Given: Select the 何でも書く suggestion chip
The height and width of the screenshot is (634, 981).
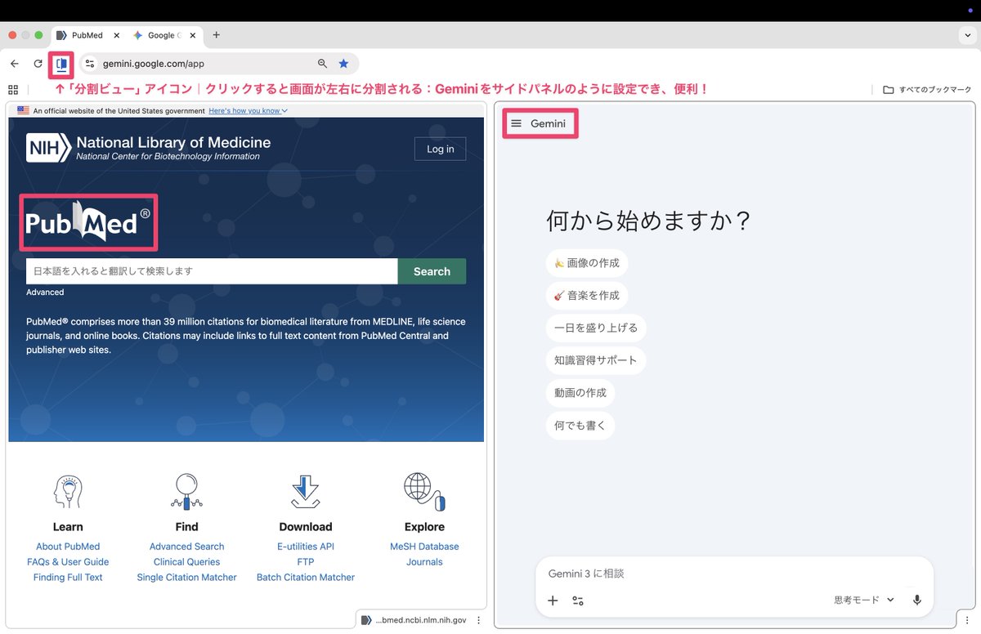Looking at the screenshot, I should tap(580, 426).
